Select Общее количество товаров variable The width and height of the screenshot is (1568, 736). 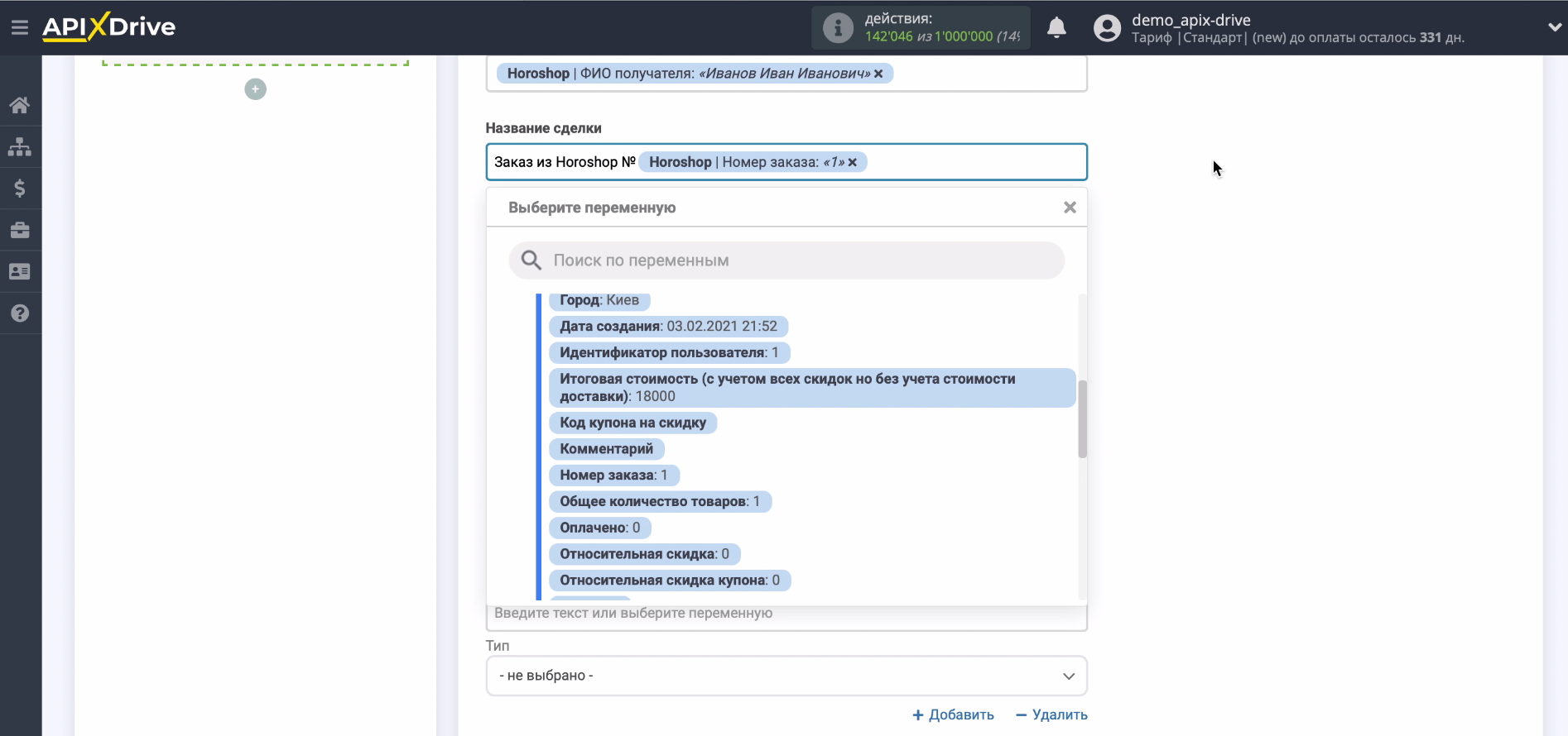(x=660, y=502)
